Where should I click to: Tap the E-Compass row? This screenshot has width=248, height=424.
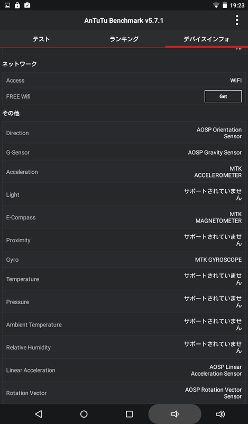point(124,217)
